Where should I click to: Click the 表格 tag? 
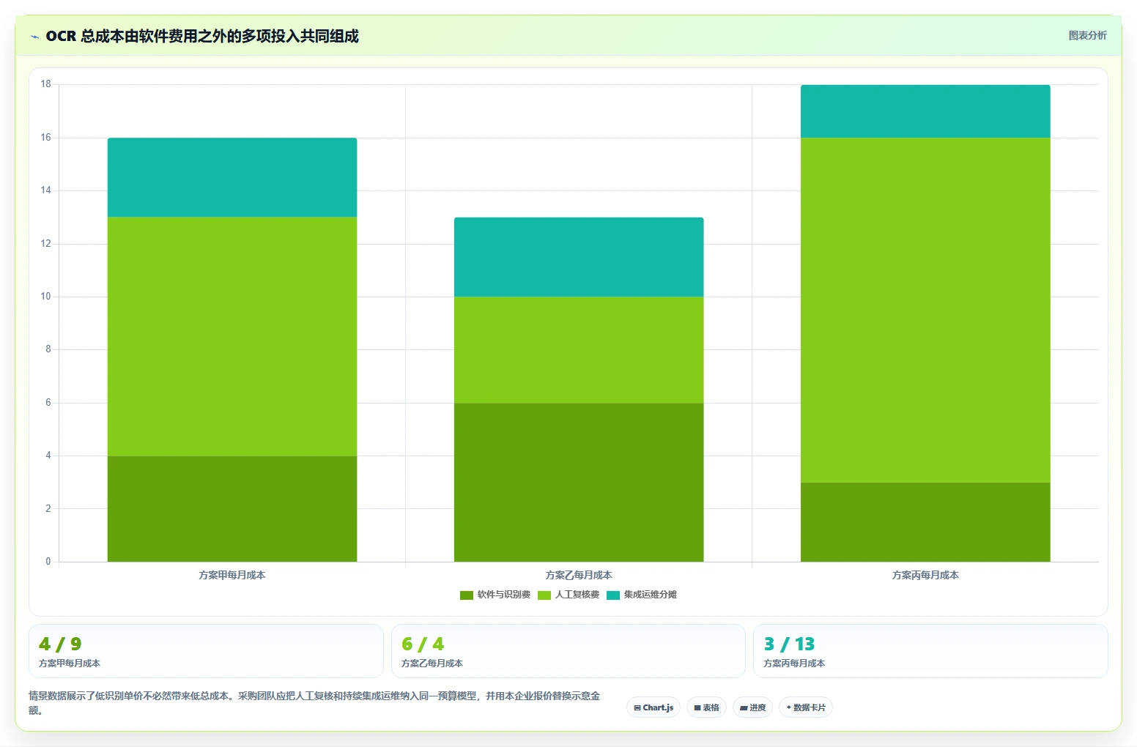(x=706, y=707)
